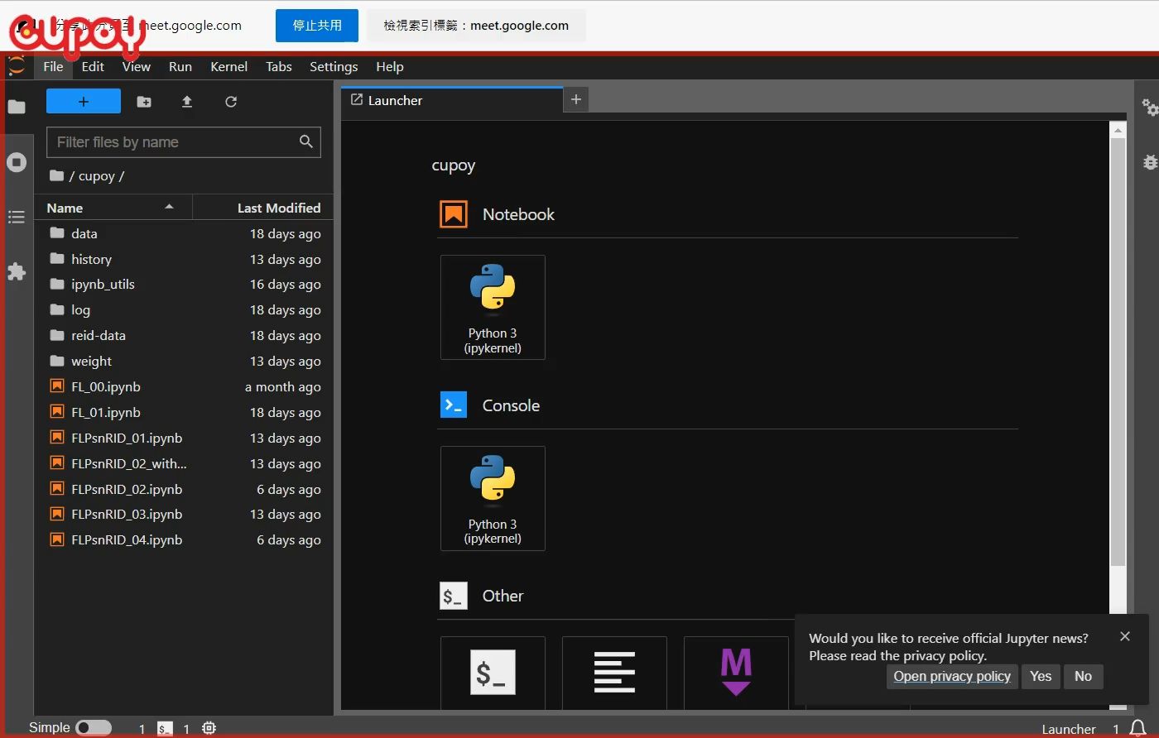Launch a Python 3 notebook from Launcher
Viewport: 1159px width, 738px height.
point(493,307)
